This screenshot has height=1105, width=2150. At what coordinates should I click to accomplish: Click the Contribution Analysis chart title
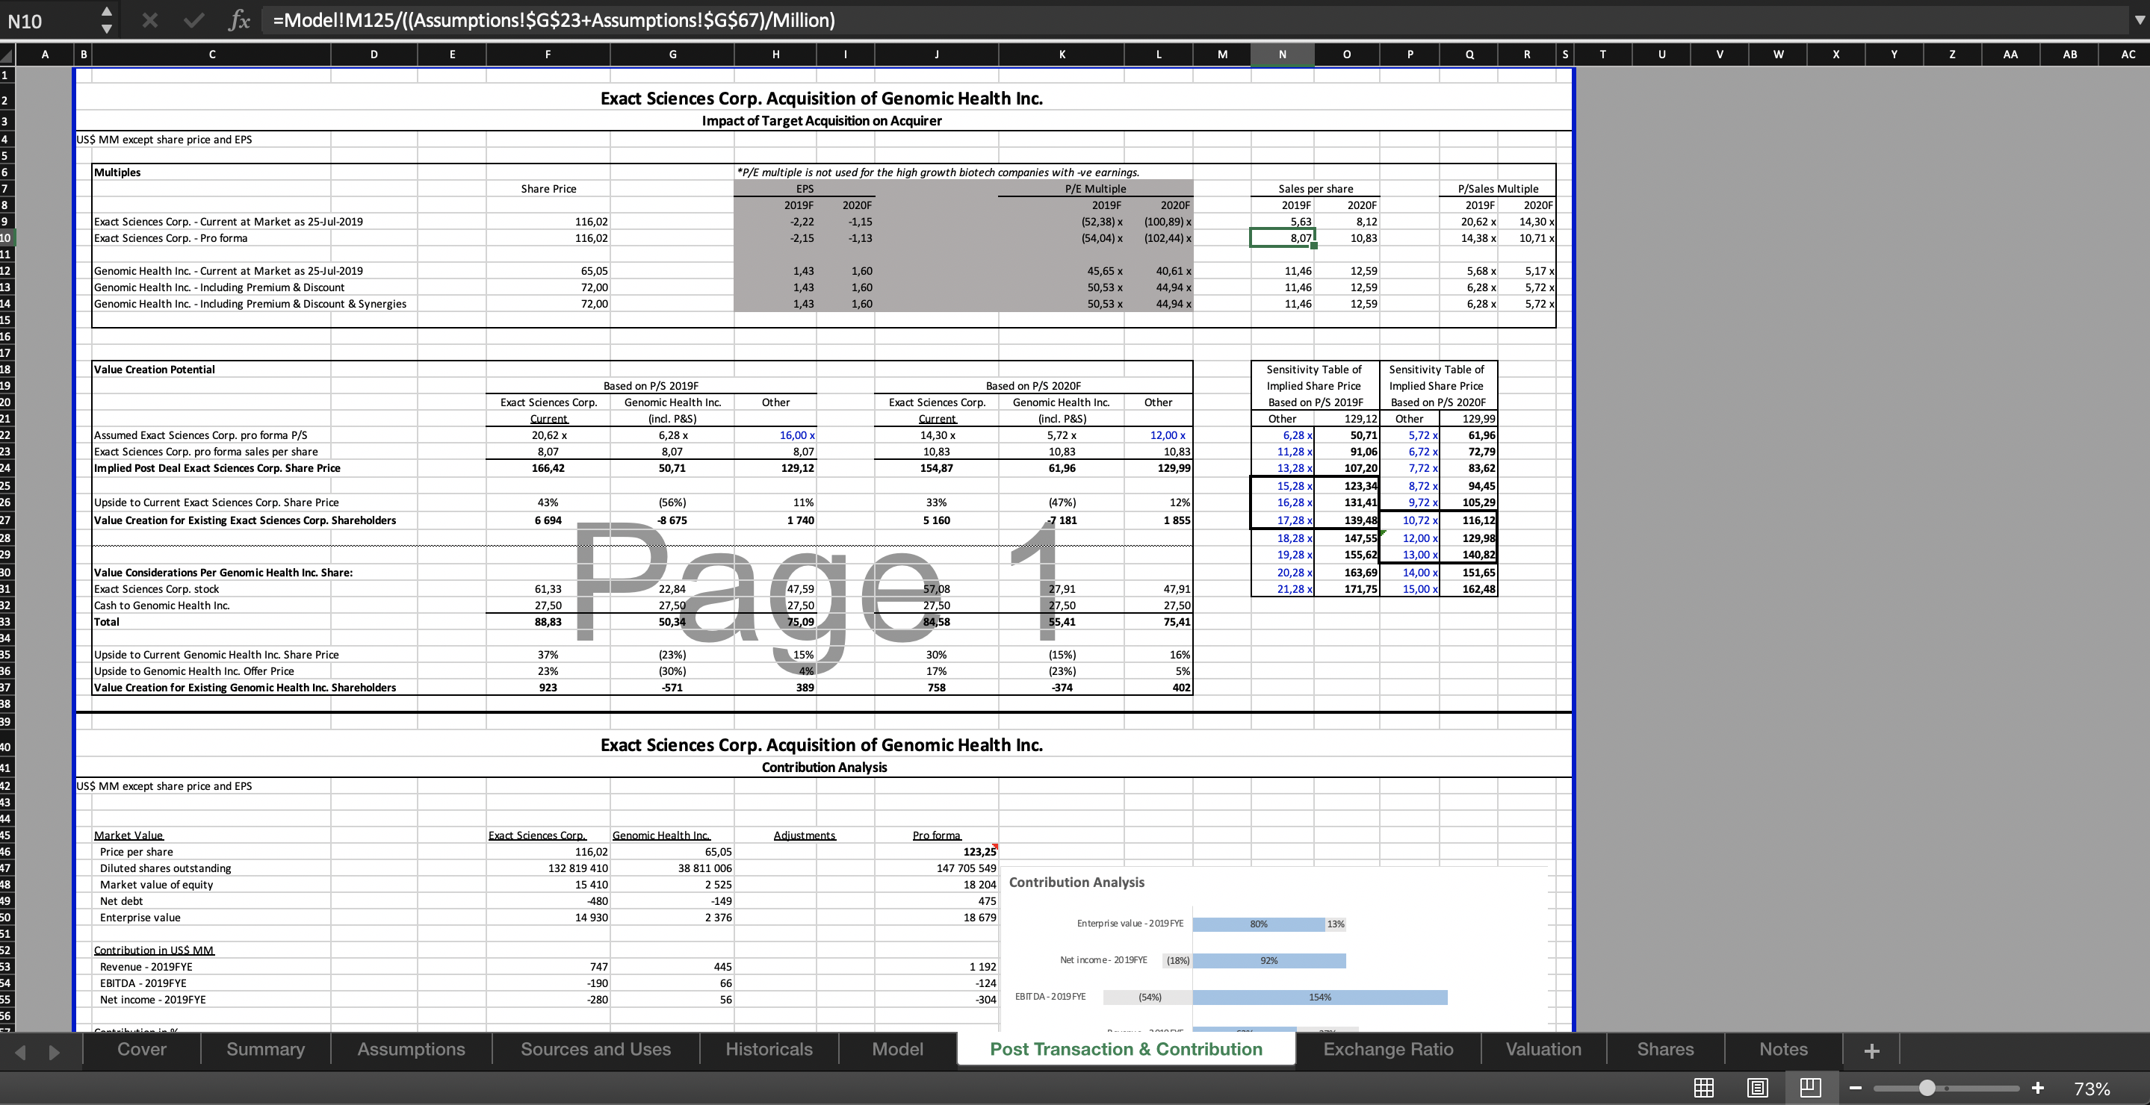tap(1076, 883)
